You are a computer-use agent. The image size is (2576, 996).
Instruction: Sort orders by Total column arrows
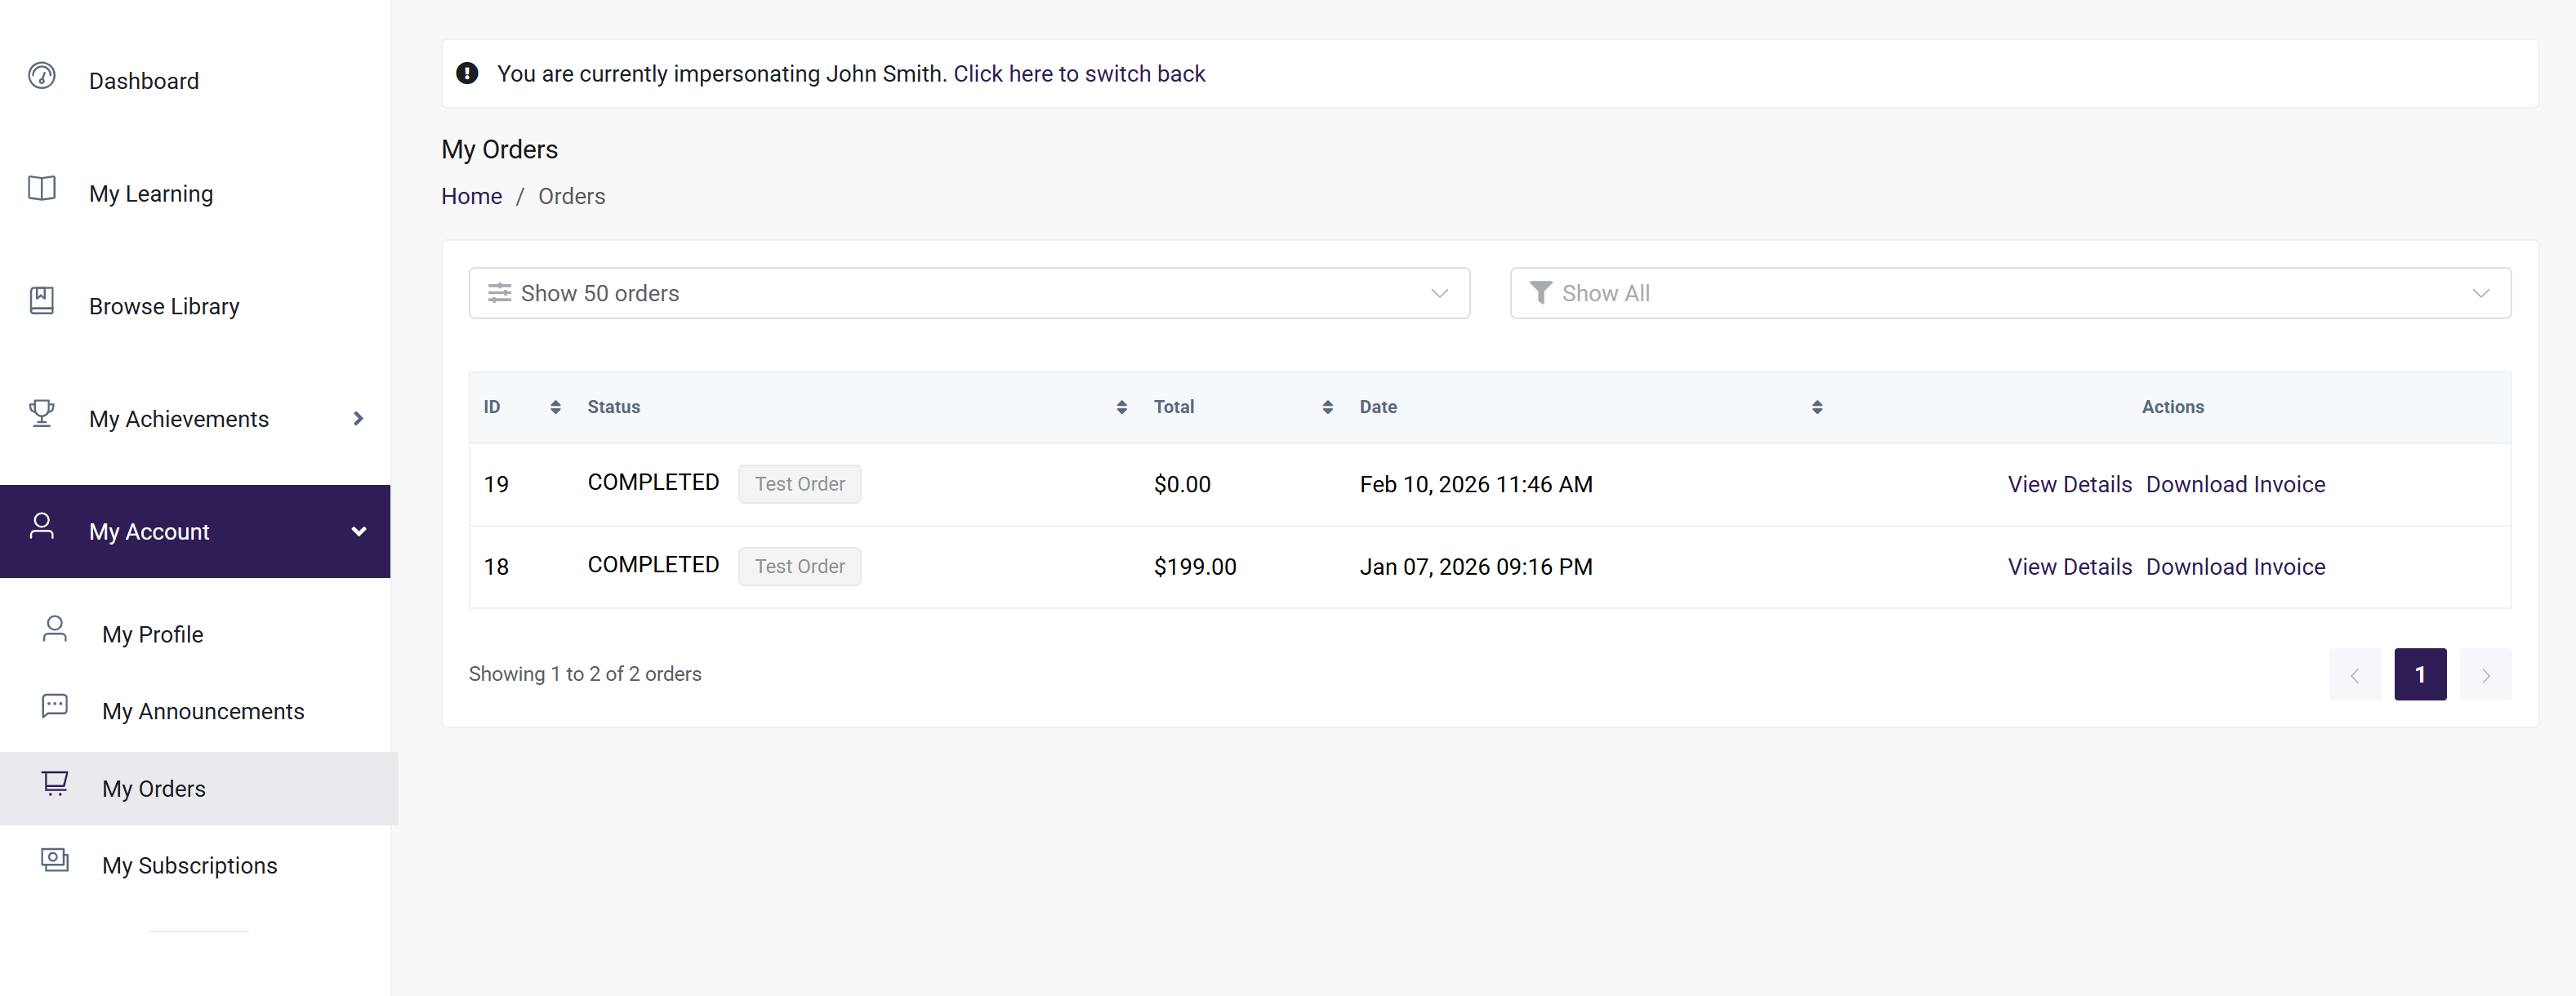pyautogui.click(x=1327, y=407)
